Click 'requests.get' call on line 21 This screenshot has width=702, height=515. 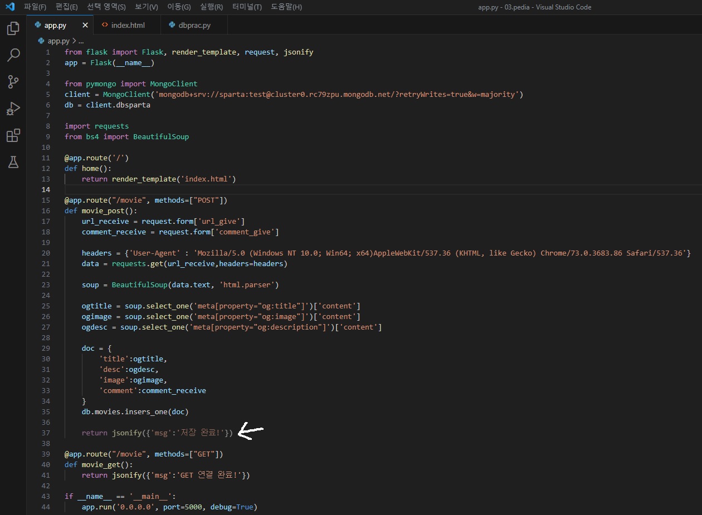coord(138,263)
